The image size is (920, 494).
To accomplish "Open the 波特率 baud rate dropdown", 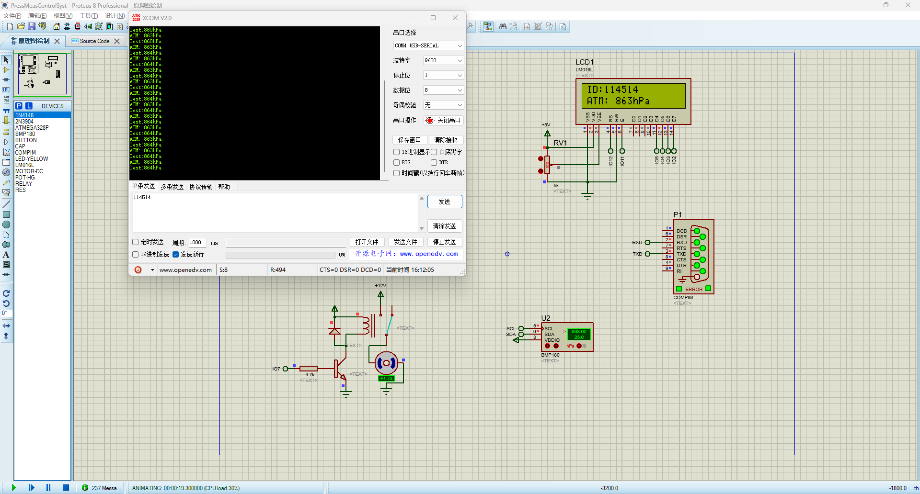I will [443, 61].
